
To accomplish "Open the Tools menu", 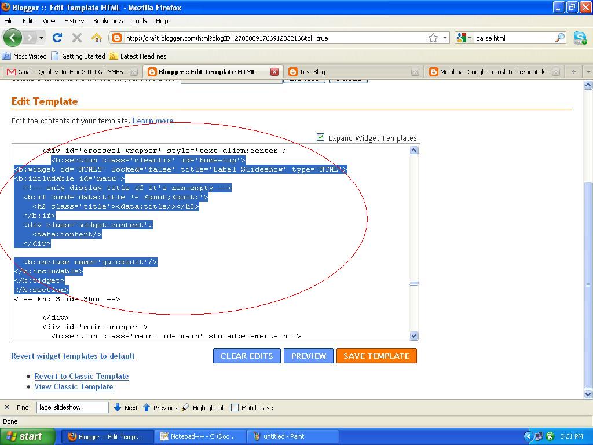I will (139, 21).
